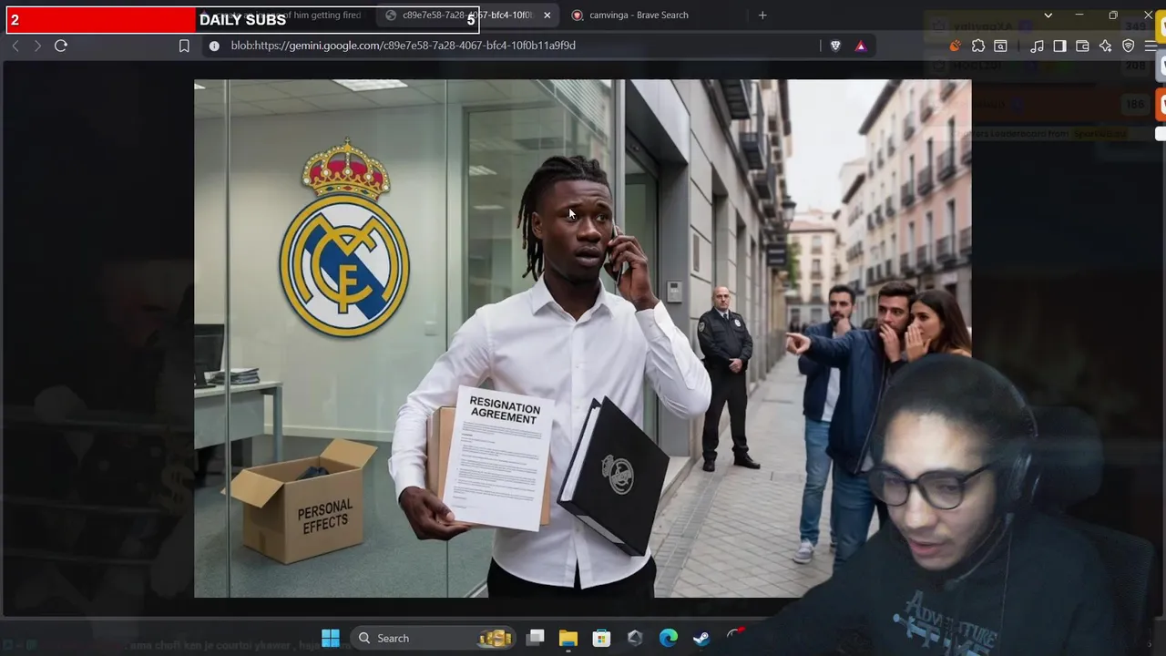The image size is (1166, 656).
Task: Expand the tab list dropdown arrow
Action: point(1048,15)
